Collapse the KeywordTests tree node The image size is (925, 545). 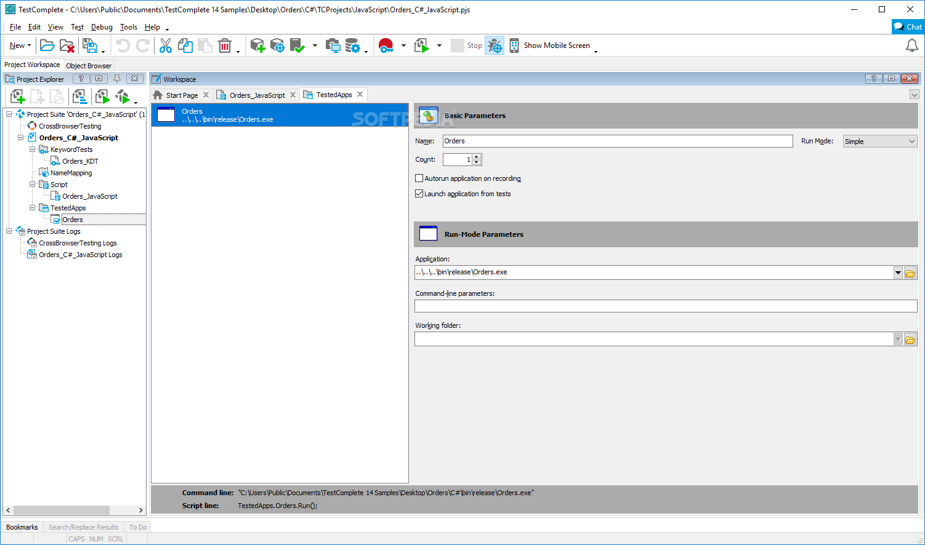click(32, 149)
